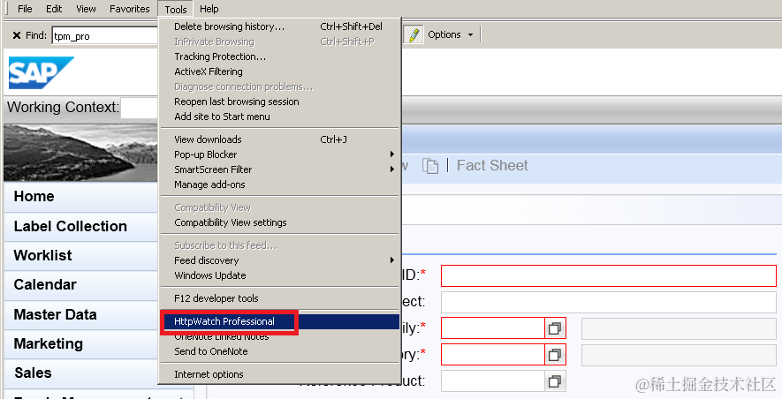782x399 pixels.
Task: Open the Edit menu
Action: pyautogui.click(x=54, y=9)
